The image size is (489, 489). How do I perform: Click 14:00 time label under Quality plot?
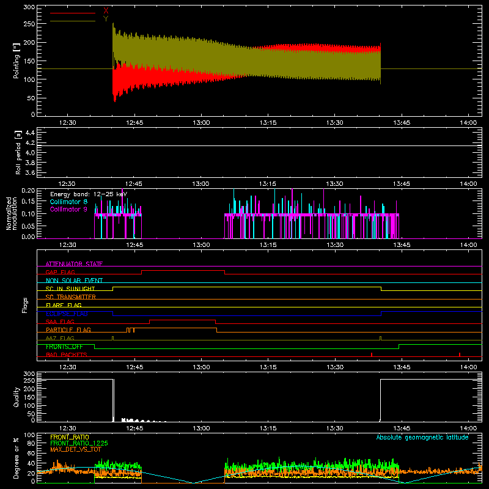pos(468,428)
